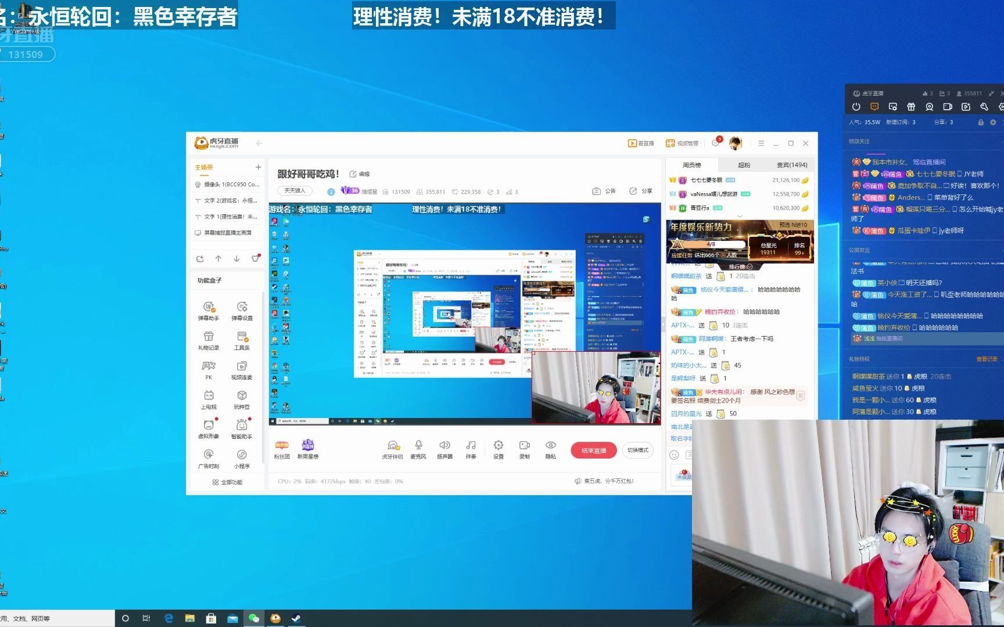Screen dimensions: 1004x627
Task: Open the 工具条 toolbar tool
Action: click(242, 341)
